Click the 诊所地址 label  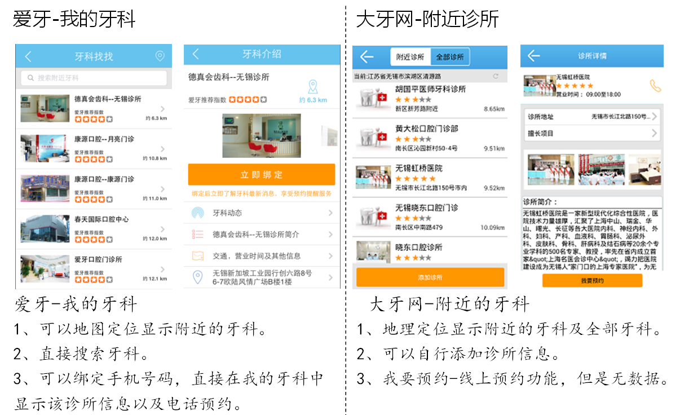tap(540, 117)
